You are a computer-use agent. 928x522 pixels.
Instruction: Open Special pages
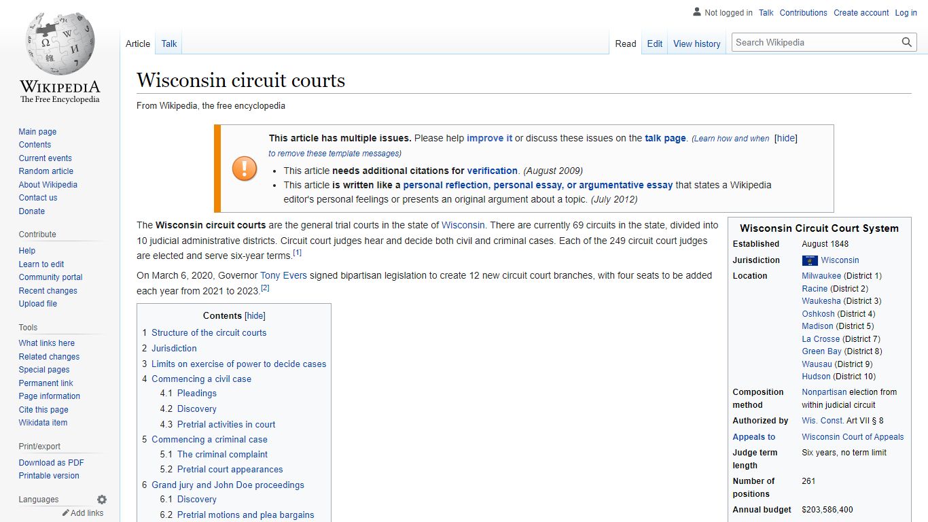44,370
